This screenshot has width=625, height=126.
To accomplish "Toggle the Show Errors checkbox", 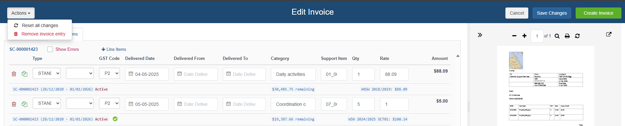I will 50,49.
